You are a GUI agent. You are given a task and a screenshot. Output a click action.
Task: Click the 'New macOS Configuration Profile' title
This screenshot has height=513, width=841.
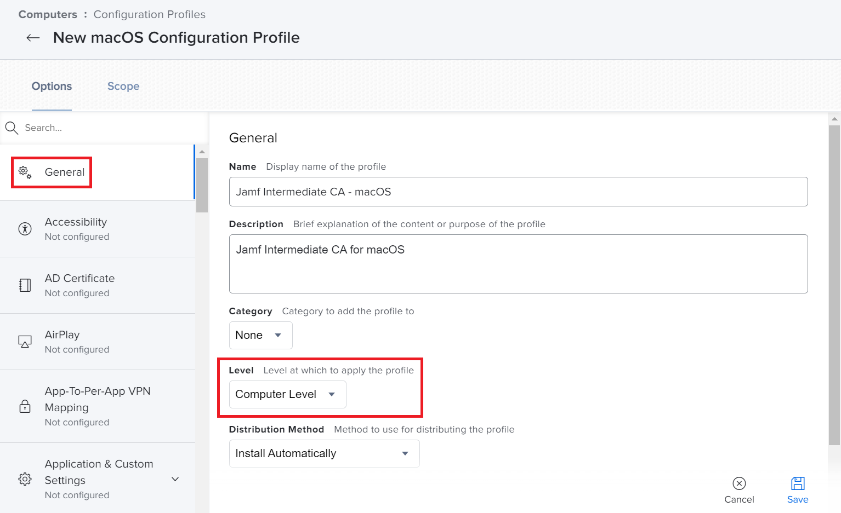[x=176, y=38]
